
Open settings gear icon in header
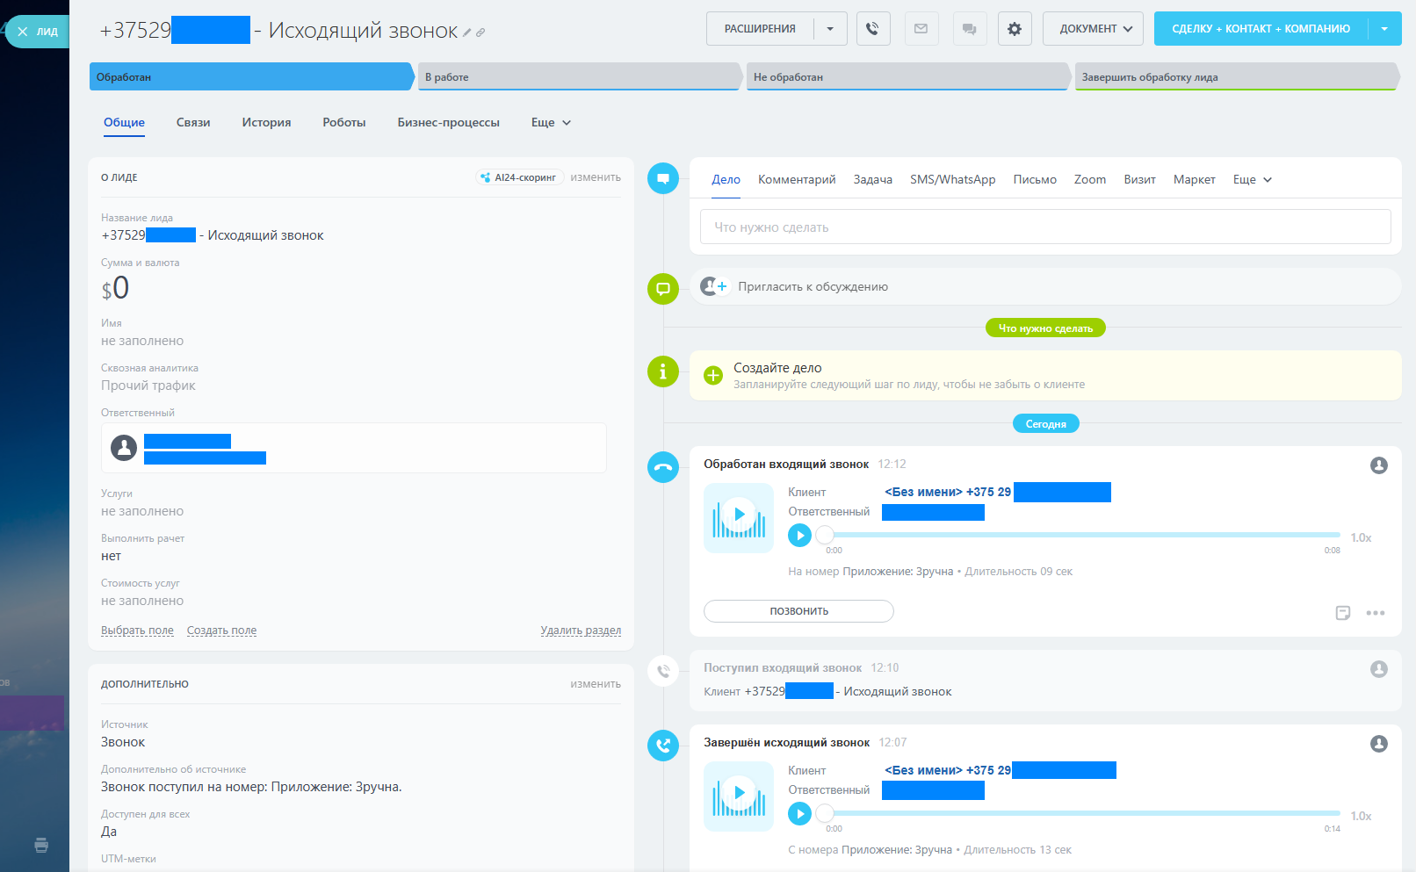point(1015,29)
